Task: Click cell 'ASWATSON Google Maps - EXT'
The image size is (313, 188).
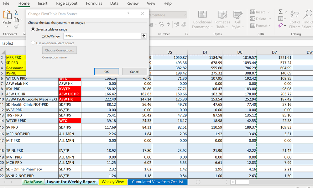Action: coord(32,99)
